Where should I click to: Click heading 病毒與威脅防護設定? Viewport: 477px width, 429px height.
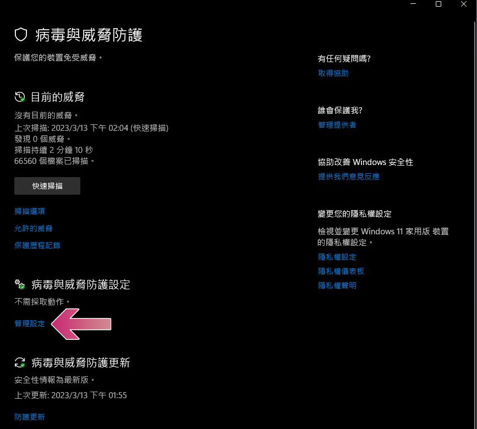click(81, 284)
